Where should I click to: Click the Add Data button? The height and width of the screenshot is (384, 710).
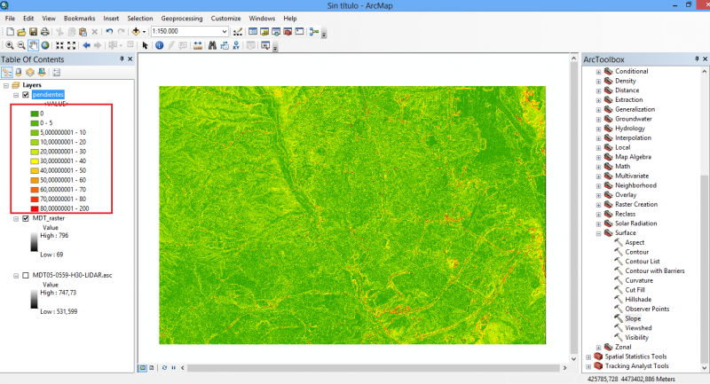136,32
